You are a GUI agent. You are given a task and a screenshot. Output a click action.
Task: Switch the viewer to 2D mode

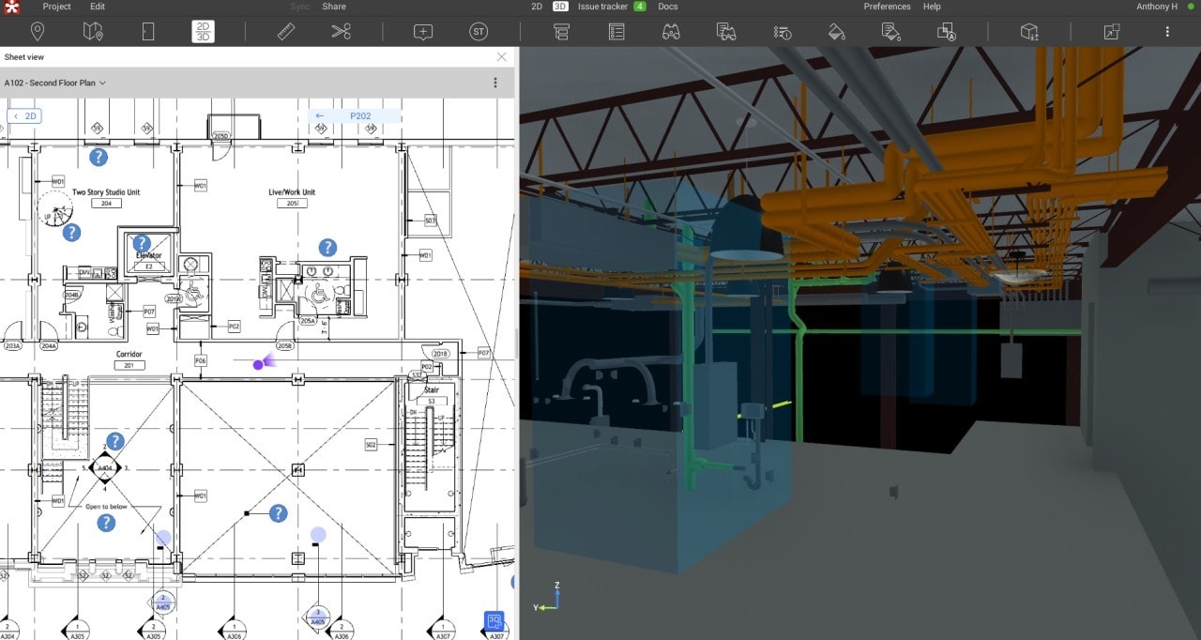(536, 7)
